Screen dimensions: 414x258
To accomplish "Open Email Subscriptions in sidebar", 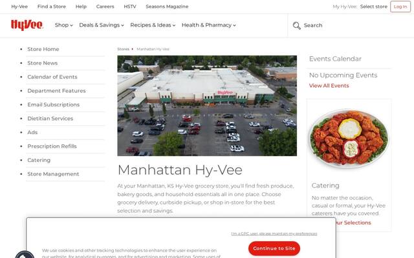I will pos(53,104).
